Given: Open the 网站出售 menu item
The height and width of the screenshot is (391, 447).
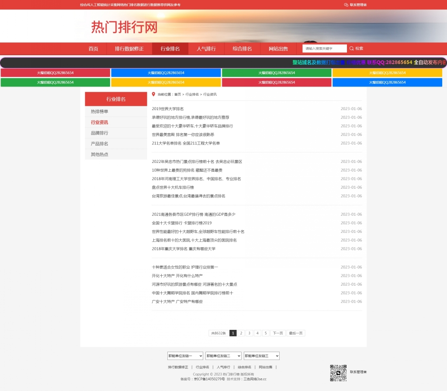Looking at the screenshot, I should [278, 48].
